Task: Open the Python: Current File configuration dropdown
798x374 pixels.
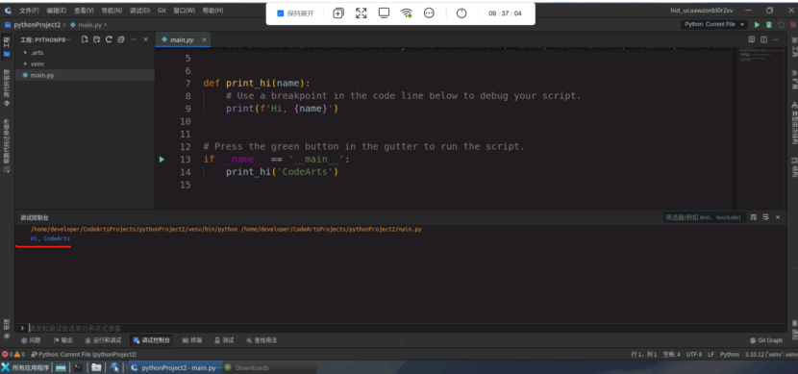Action: pyautogui.click(x=714, y=24)
